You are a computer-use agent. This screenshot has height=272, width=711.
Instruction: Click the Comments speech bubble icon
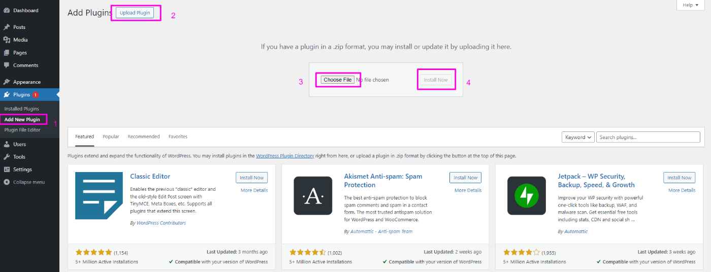pyautogui.click(x=7, y=65)
